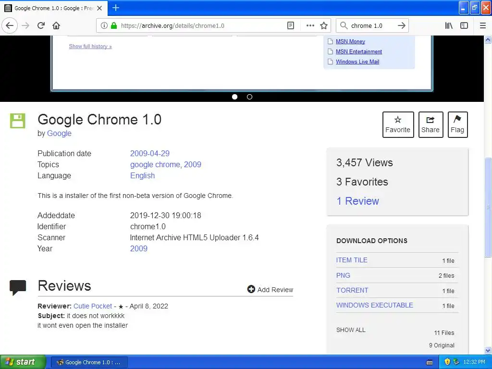Click the taskbar clock 12:32 PM
This screenshot has height=369, width=492.
(474, 362)
